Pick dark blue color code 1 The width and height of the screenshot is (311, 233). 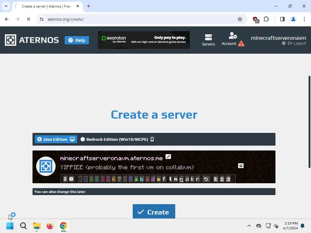(x=85, y=179)
